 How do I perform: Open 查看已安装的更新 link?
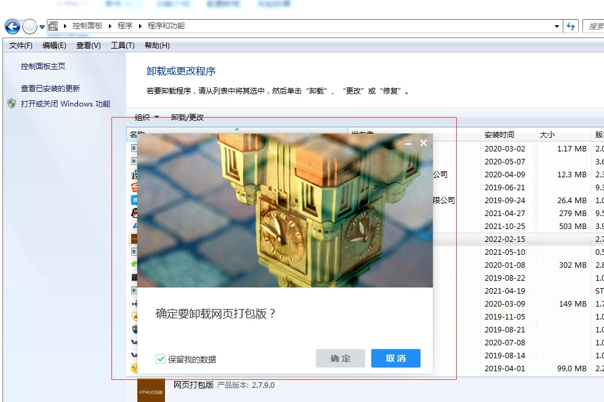pos(50,88)
